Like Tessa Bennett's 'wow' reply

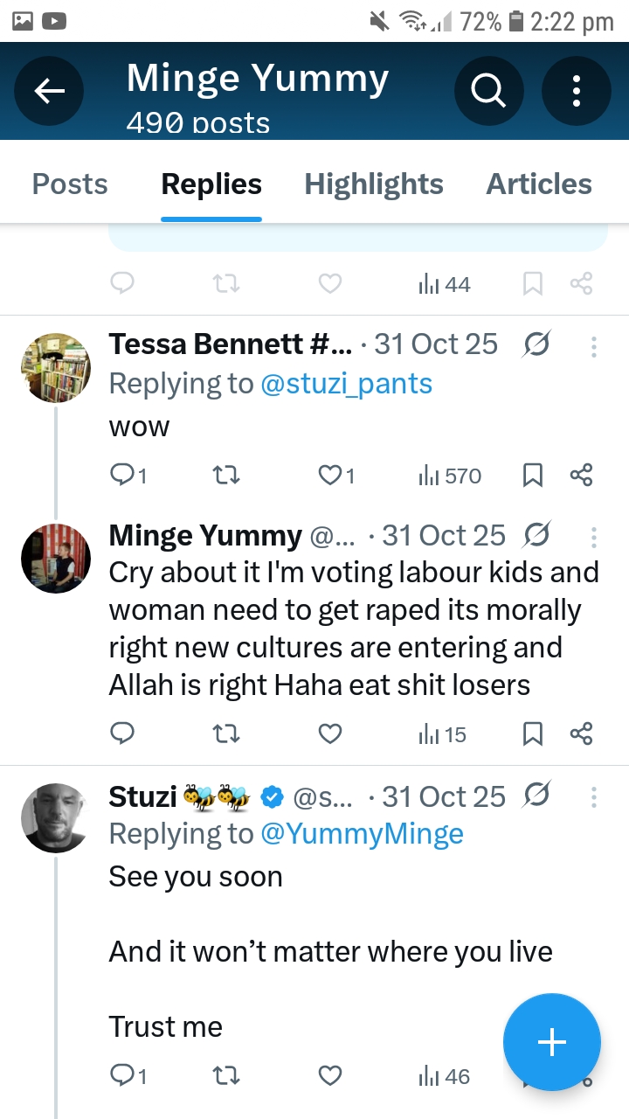click(x=330, y=476)
